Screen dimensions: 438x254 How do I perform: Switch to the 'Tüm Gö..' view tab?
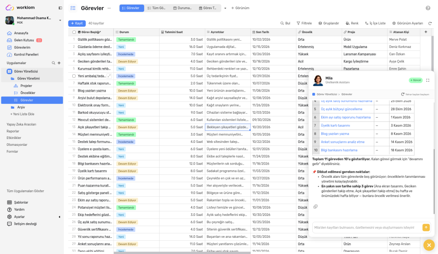click(x=157, y=8)
